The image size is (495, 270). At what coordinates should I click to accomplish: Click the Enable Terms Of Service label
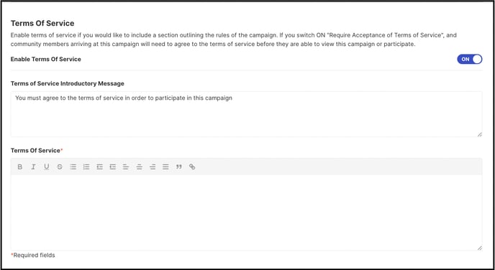click(x=46, y=59)
